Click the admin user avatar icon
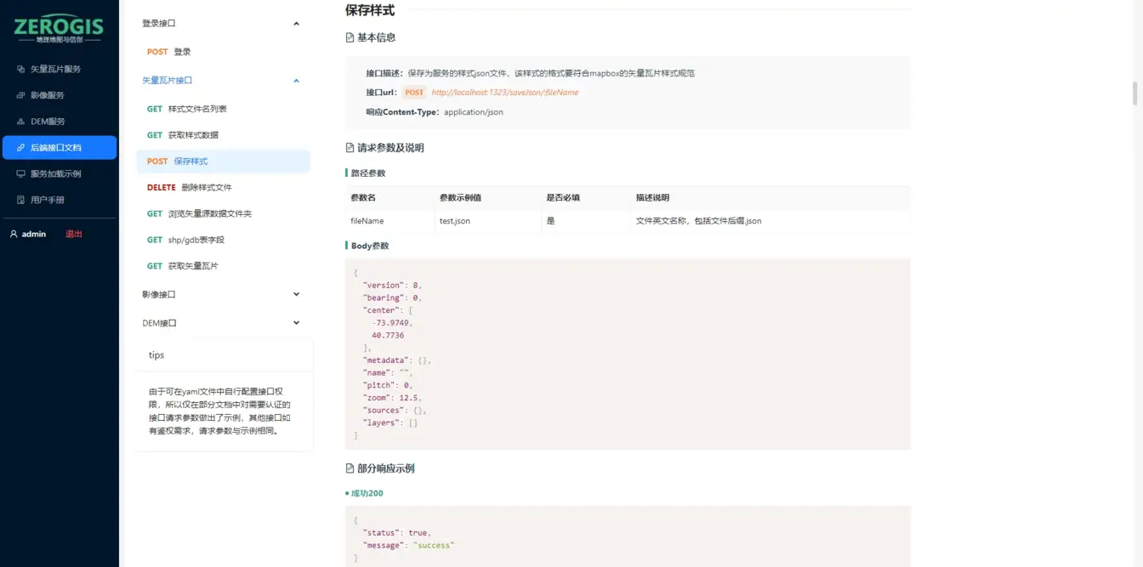1143x567 pixels. (x=14, y=234)
